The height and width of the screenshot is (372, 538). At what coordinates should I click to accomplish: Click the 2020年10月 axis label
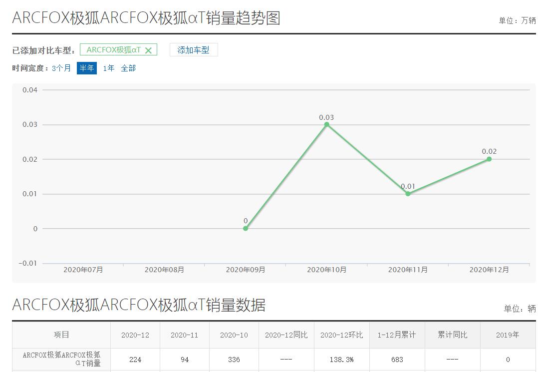326,270
